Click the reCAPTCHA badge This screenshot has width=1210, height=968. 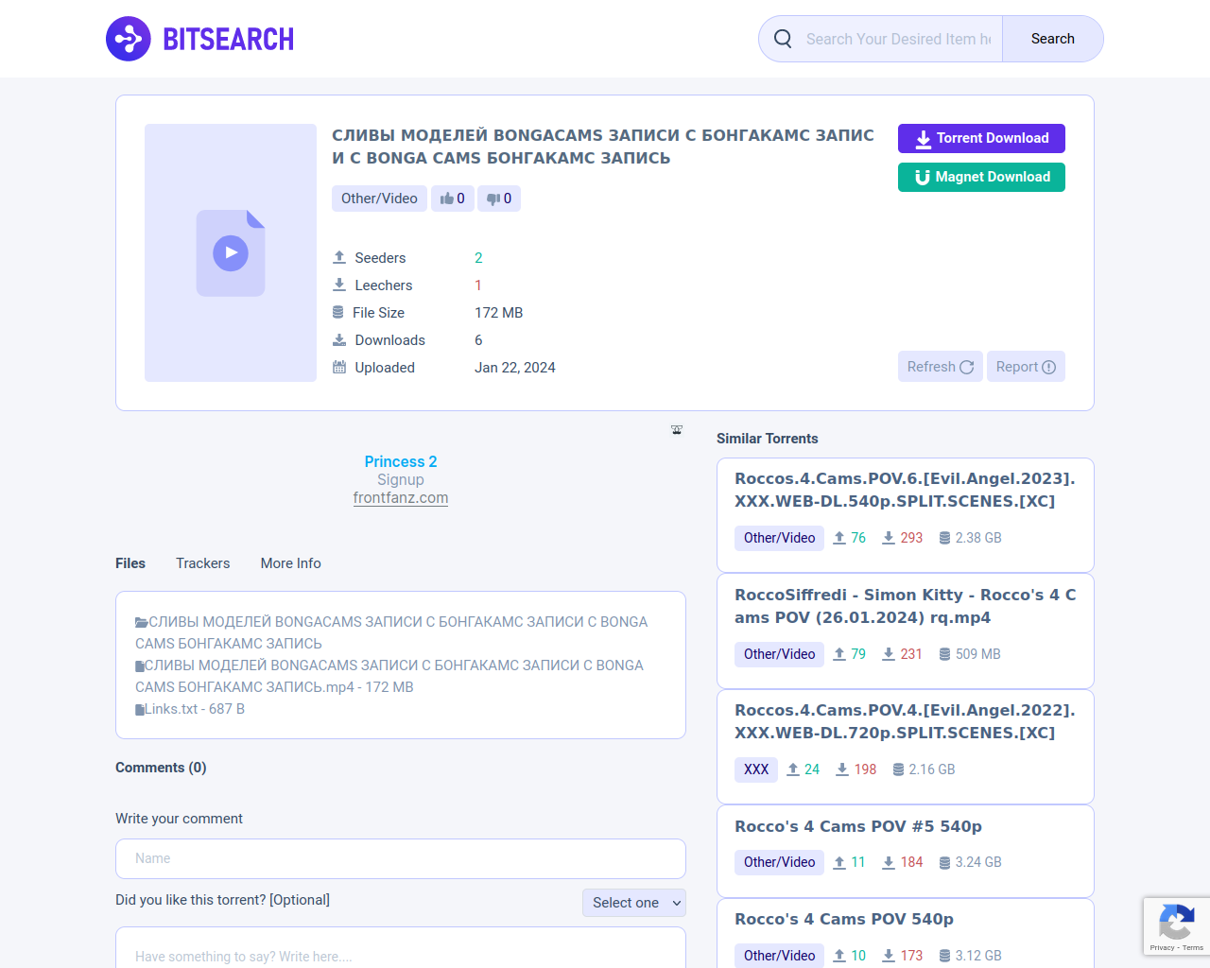tap(1177, 926)
